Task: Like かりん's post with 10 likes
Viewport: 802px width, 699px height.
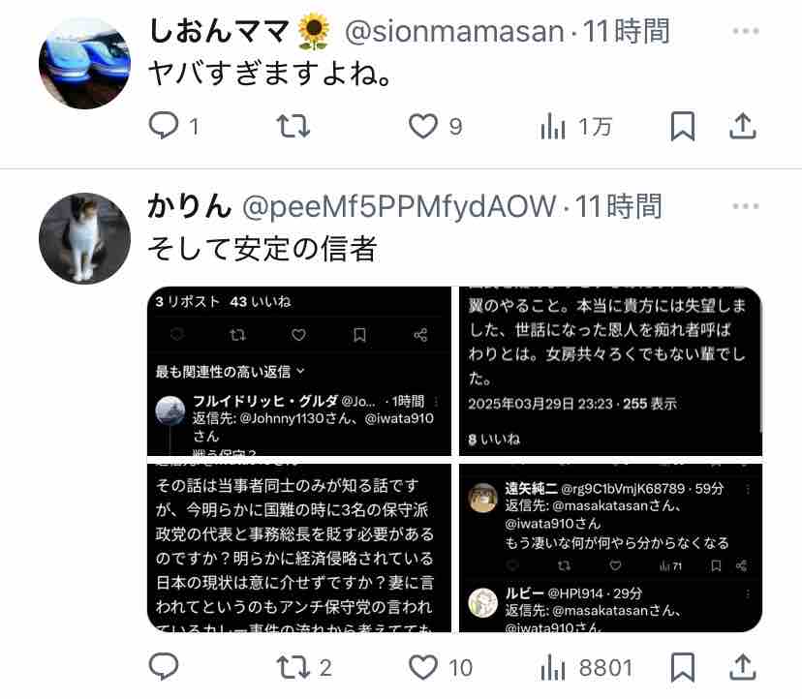Action: tap(441, 667)
